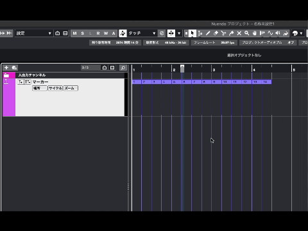Toggle the global A button

114,33
